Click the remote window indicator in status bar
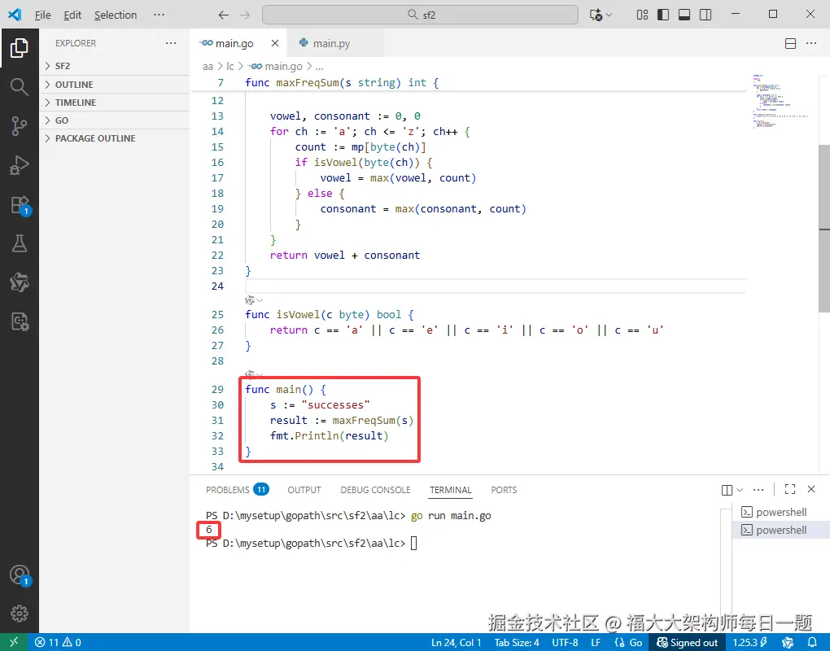Image resolution: width=830 pixels, height=651 pixels. click(14, 642)
